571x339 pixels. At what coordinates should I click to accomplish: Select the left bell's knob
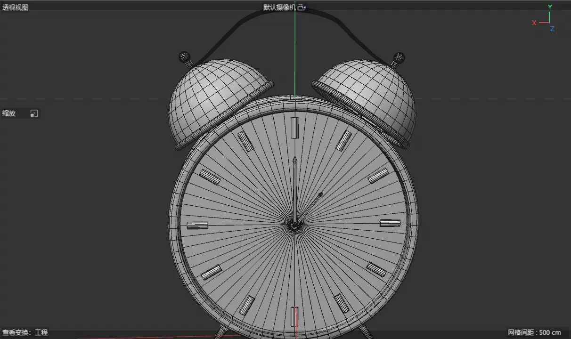(x=184, y=57)
